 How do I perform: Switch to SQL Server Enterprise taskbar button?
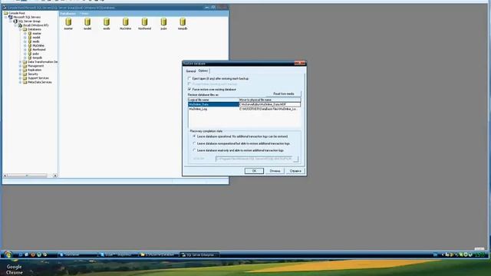click(x=199, y=255)
